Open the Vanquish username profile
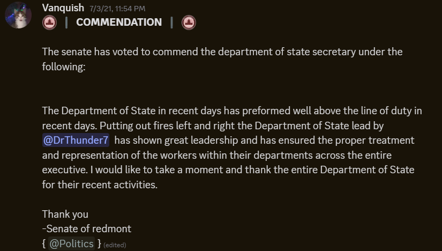The height and width of the screenshot is (251, 442). 63,8
